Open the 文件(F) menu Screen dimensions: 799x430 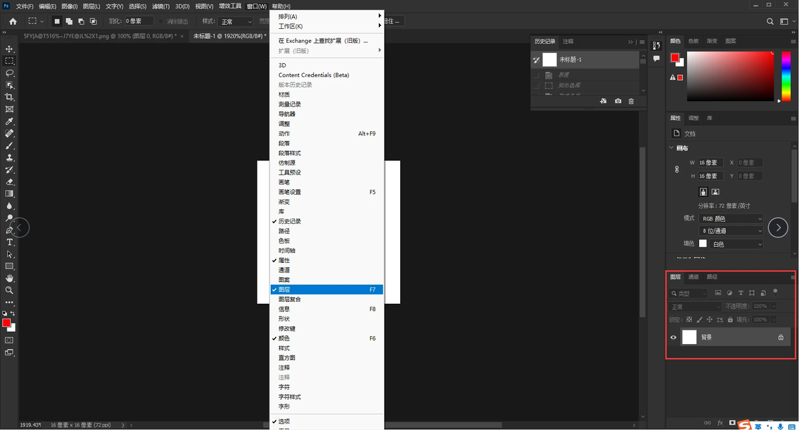[24, 6]
